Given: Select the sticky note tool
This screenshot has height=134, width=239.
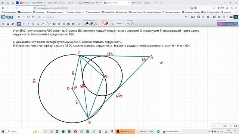Looking at the screenshot, I should coord(54,24).
